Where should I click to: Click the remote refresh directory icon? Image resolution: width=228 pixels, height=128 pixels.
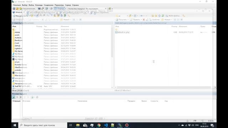click(163, 16)
